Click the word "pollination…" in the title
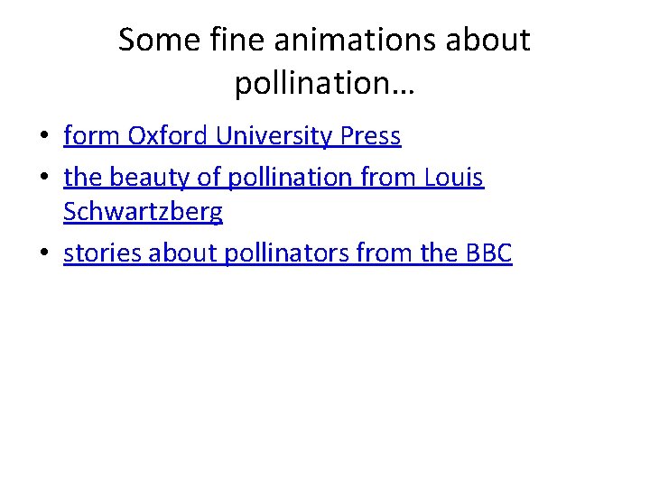 click(324, 83)
